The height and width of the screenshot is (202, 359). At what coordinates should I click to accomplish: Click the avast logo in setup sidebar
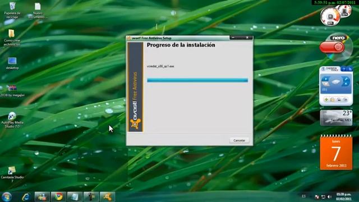point(136,125)
